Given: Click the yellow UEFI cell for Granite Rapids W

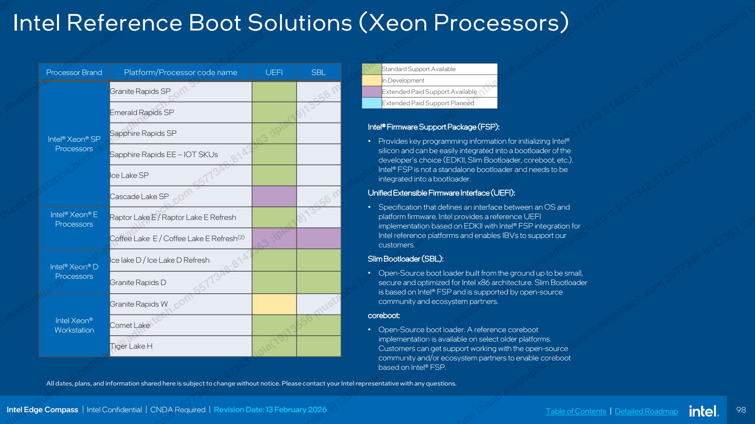Looking at the screenshot, I should [274, 304].
